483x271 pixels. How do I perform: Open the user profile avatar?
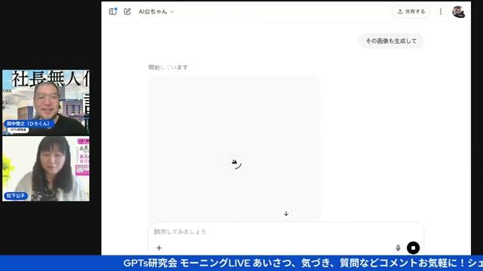click(x=458, y=12)
